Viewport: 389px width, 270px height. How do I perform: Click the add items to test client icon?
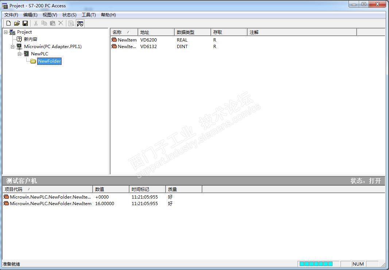pos(71,24)
